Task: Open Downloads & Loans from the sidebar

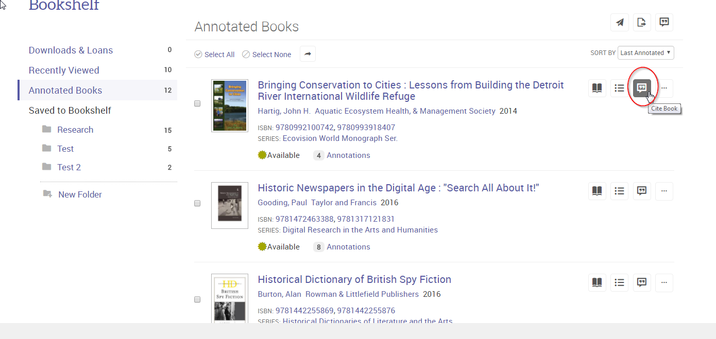Action: coord(71,50)
